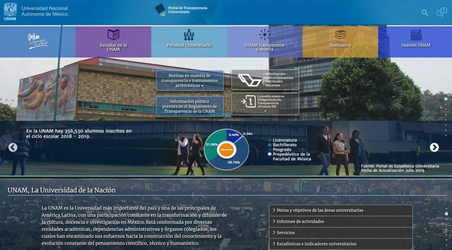452x250 pixels.
Task: Click the Portal de Transparencia Universitaria logo
Action: click(181, 10)
